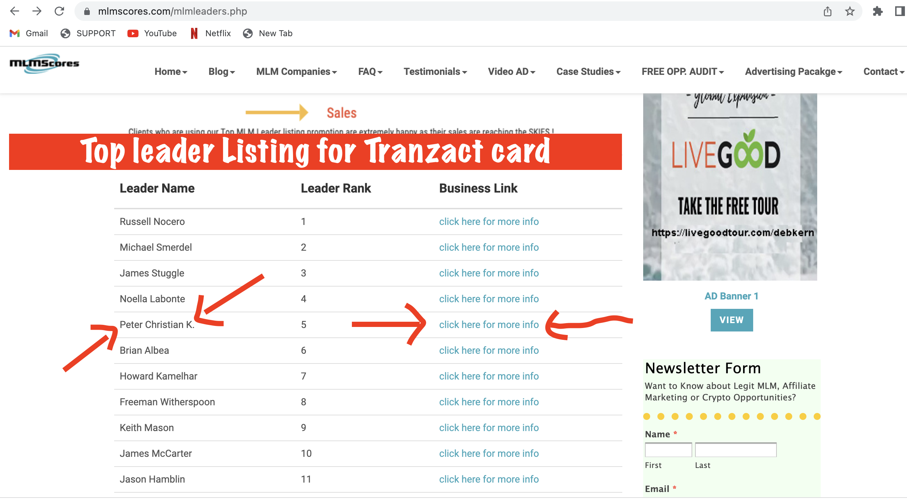Image resolution: width=907 pixels, height=500 pixels.
Task: Expand the Home menu
Action: (x=171, y=71)
